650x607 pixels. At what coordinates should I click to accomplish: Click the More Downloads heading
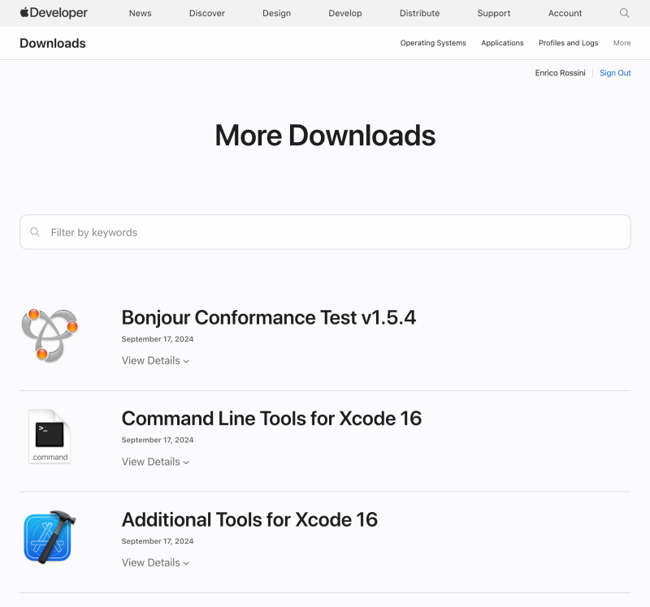click(x=325, y=136)
